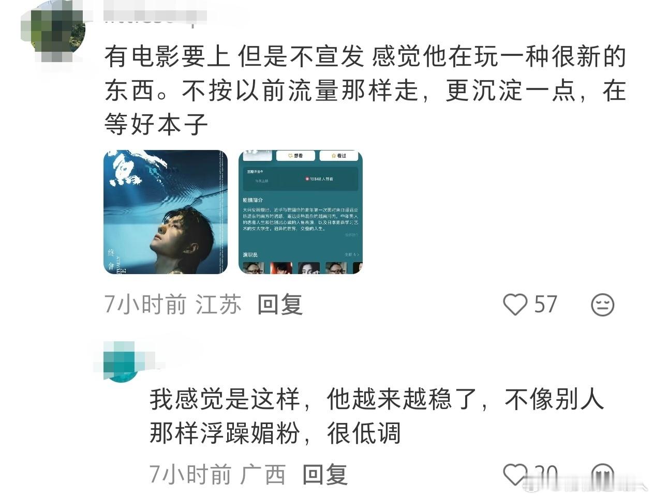The height and width of the screenshot is (499, 654).
Task: Like the Guangxi reply using its heart icon
Action: click(515, 473)
